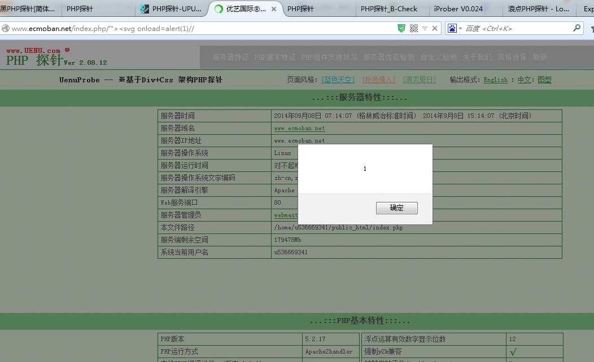Click the PHP探针-UPU tab favicon
The height and width of the screenshot is (362, 594).
pos(145,9)
